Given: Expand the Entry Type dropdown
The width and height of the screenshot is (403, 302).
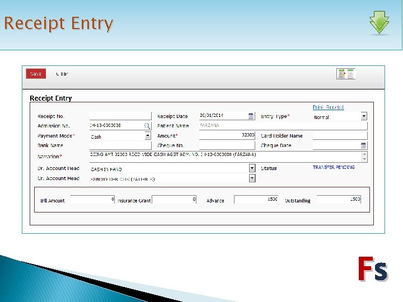Looking at the screenshot, I should pyautogui.click(x=364, y=116).
